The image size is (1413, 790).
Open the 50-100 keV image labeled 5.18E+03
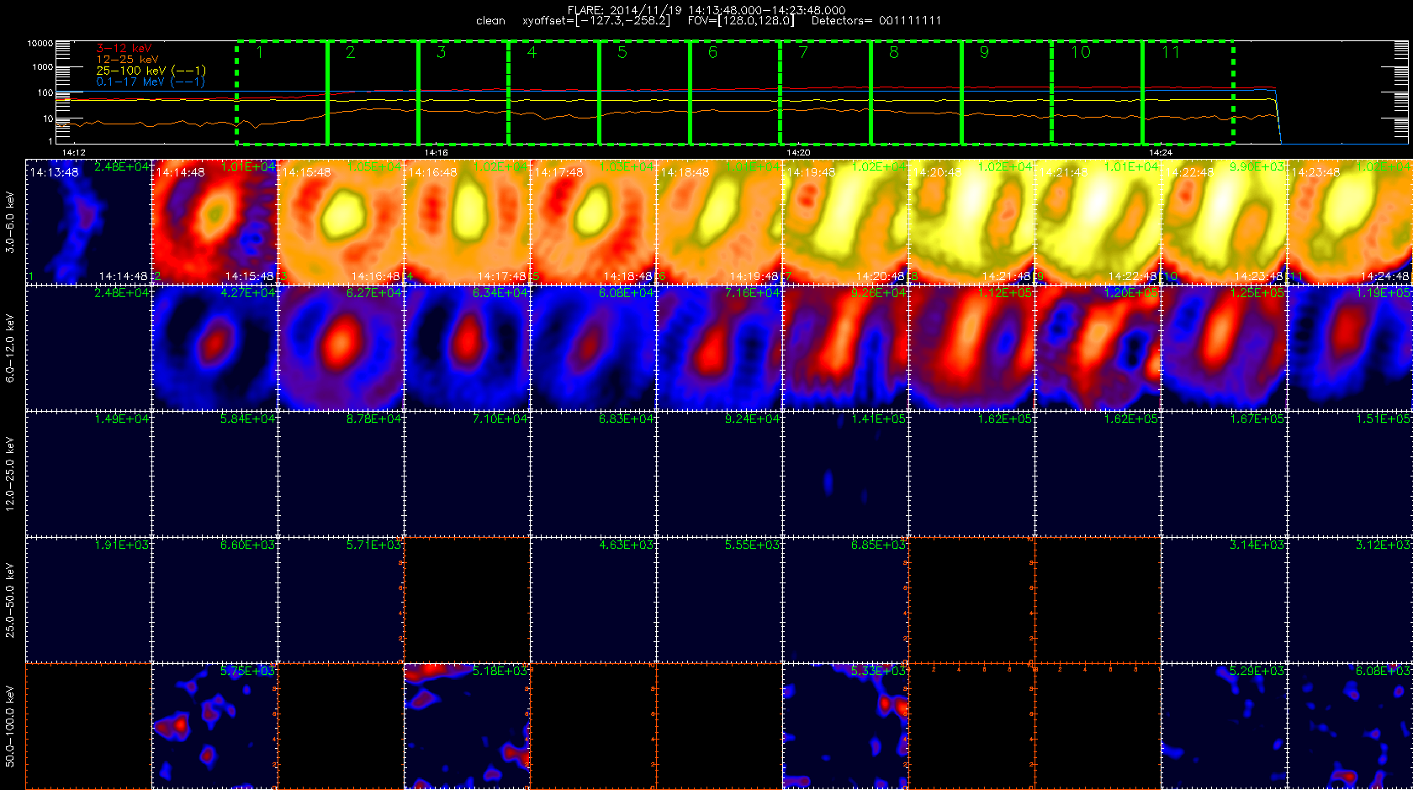point(468,726)
